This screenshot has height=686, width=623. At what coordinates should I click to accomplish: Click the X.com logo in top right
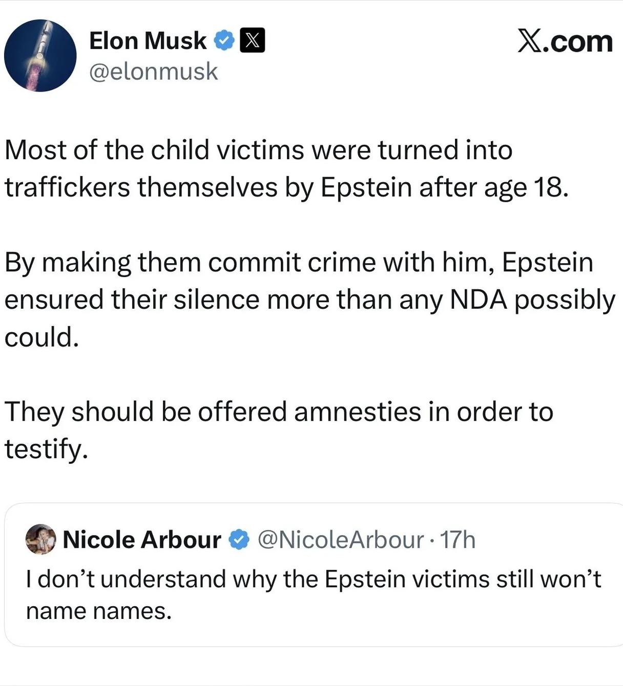point(565,41)
